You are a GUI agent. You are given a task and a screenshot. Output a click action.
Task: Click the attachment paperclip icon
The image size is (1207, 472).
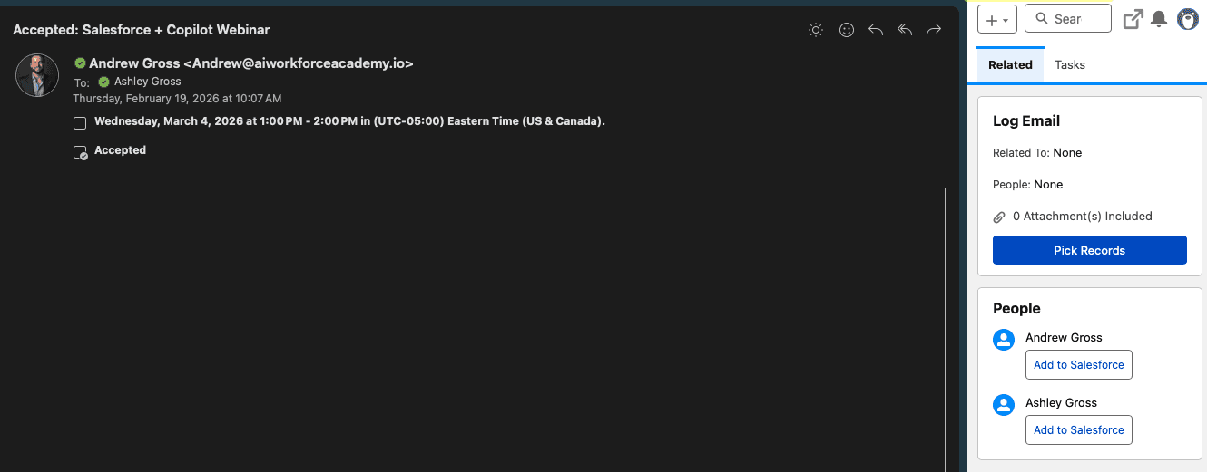pyautogui.click(x=999, y=217)
